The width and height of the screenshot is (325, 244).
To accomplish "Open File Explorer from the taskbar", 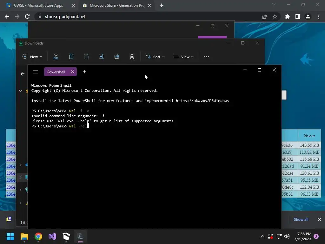I will tap(24, 236).
